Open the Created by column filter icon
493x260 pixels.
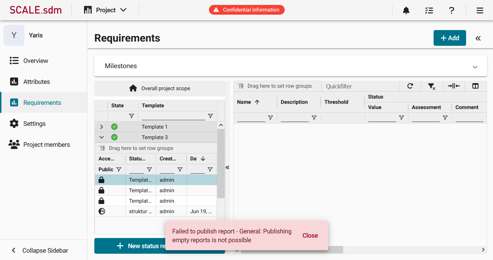point(180,169)
